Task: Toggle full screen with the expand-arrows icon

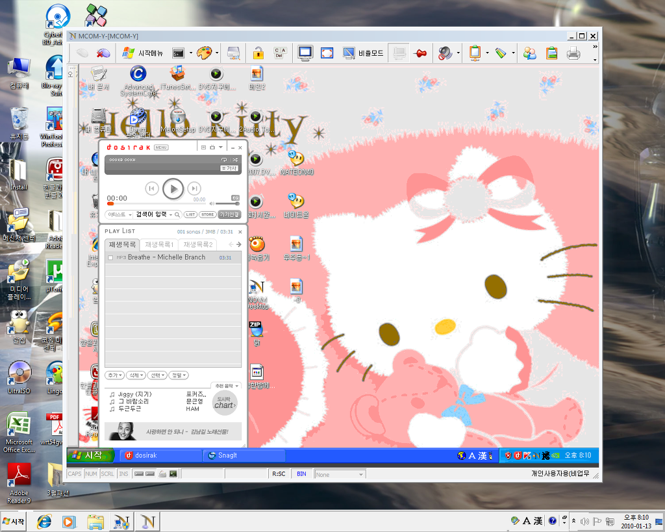Action: point(327,53)
